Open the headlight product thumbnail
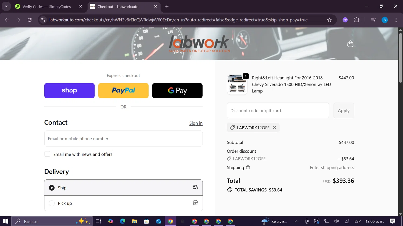 (x=237, y=85)
